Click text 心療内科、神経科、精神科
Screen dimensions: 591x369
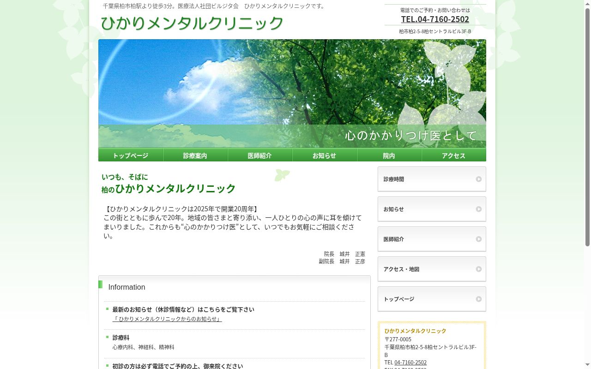click(143, 347)
